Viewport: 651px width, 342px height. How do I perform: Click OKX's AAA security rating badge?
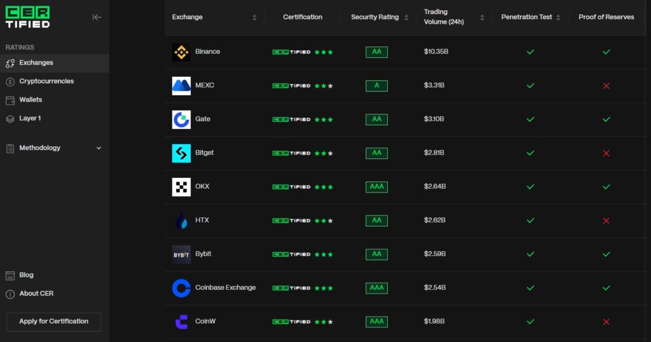(x=376, y=187)
